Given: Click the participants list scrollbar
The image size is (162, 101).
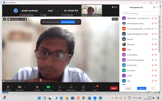Looking at the screenshot, I should (x=159, y=34).
